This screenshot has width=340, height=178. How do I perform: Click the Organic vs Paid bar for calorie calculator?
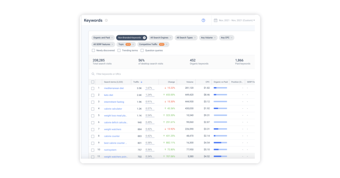pos(221,109)
